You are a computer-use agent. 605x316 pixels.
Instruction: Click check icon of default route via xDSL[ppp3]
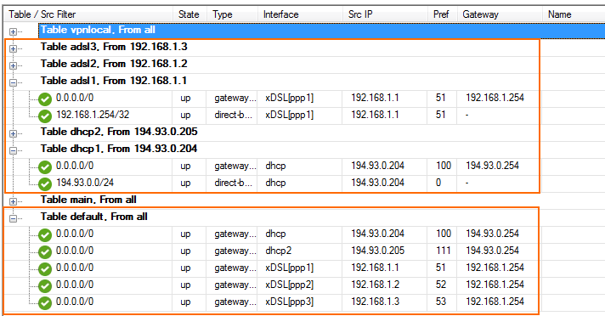click(x=45, y=303)
